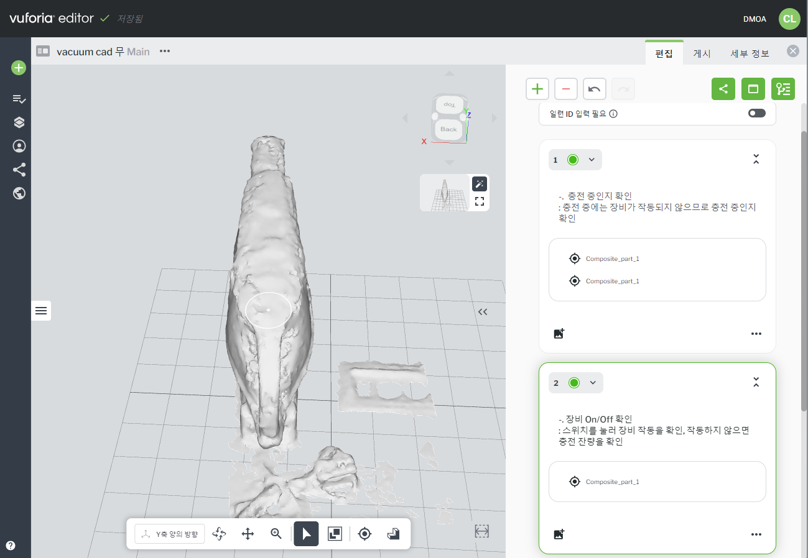The width and height of the screenshot is (808, 558).
Task: Click the green share button in step panel
Action: coord(723,89)
